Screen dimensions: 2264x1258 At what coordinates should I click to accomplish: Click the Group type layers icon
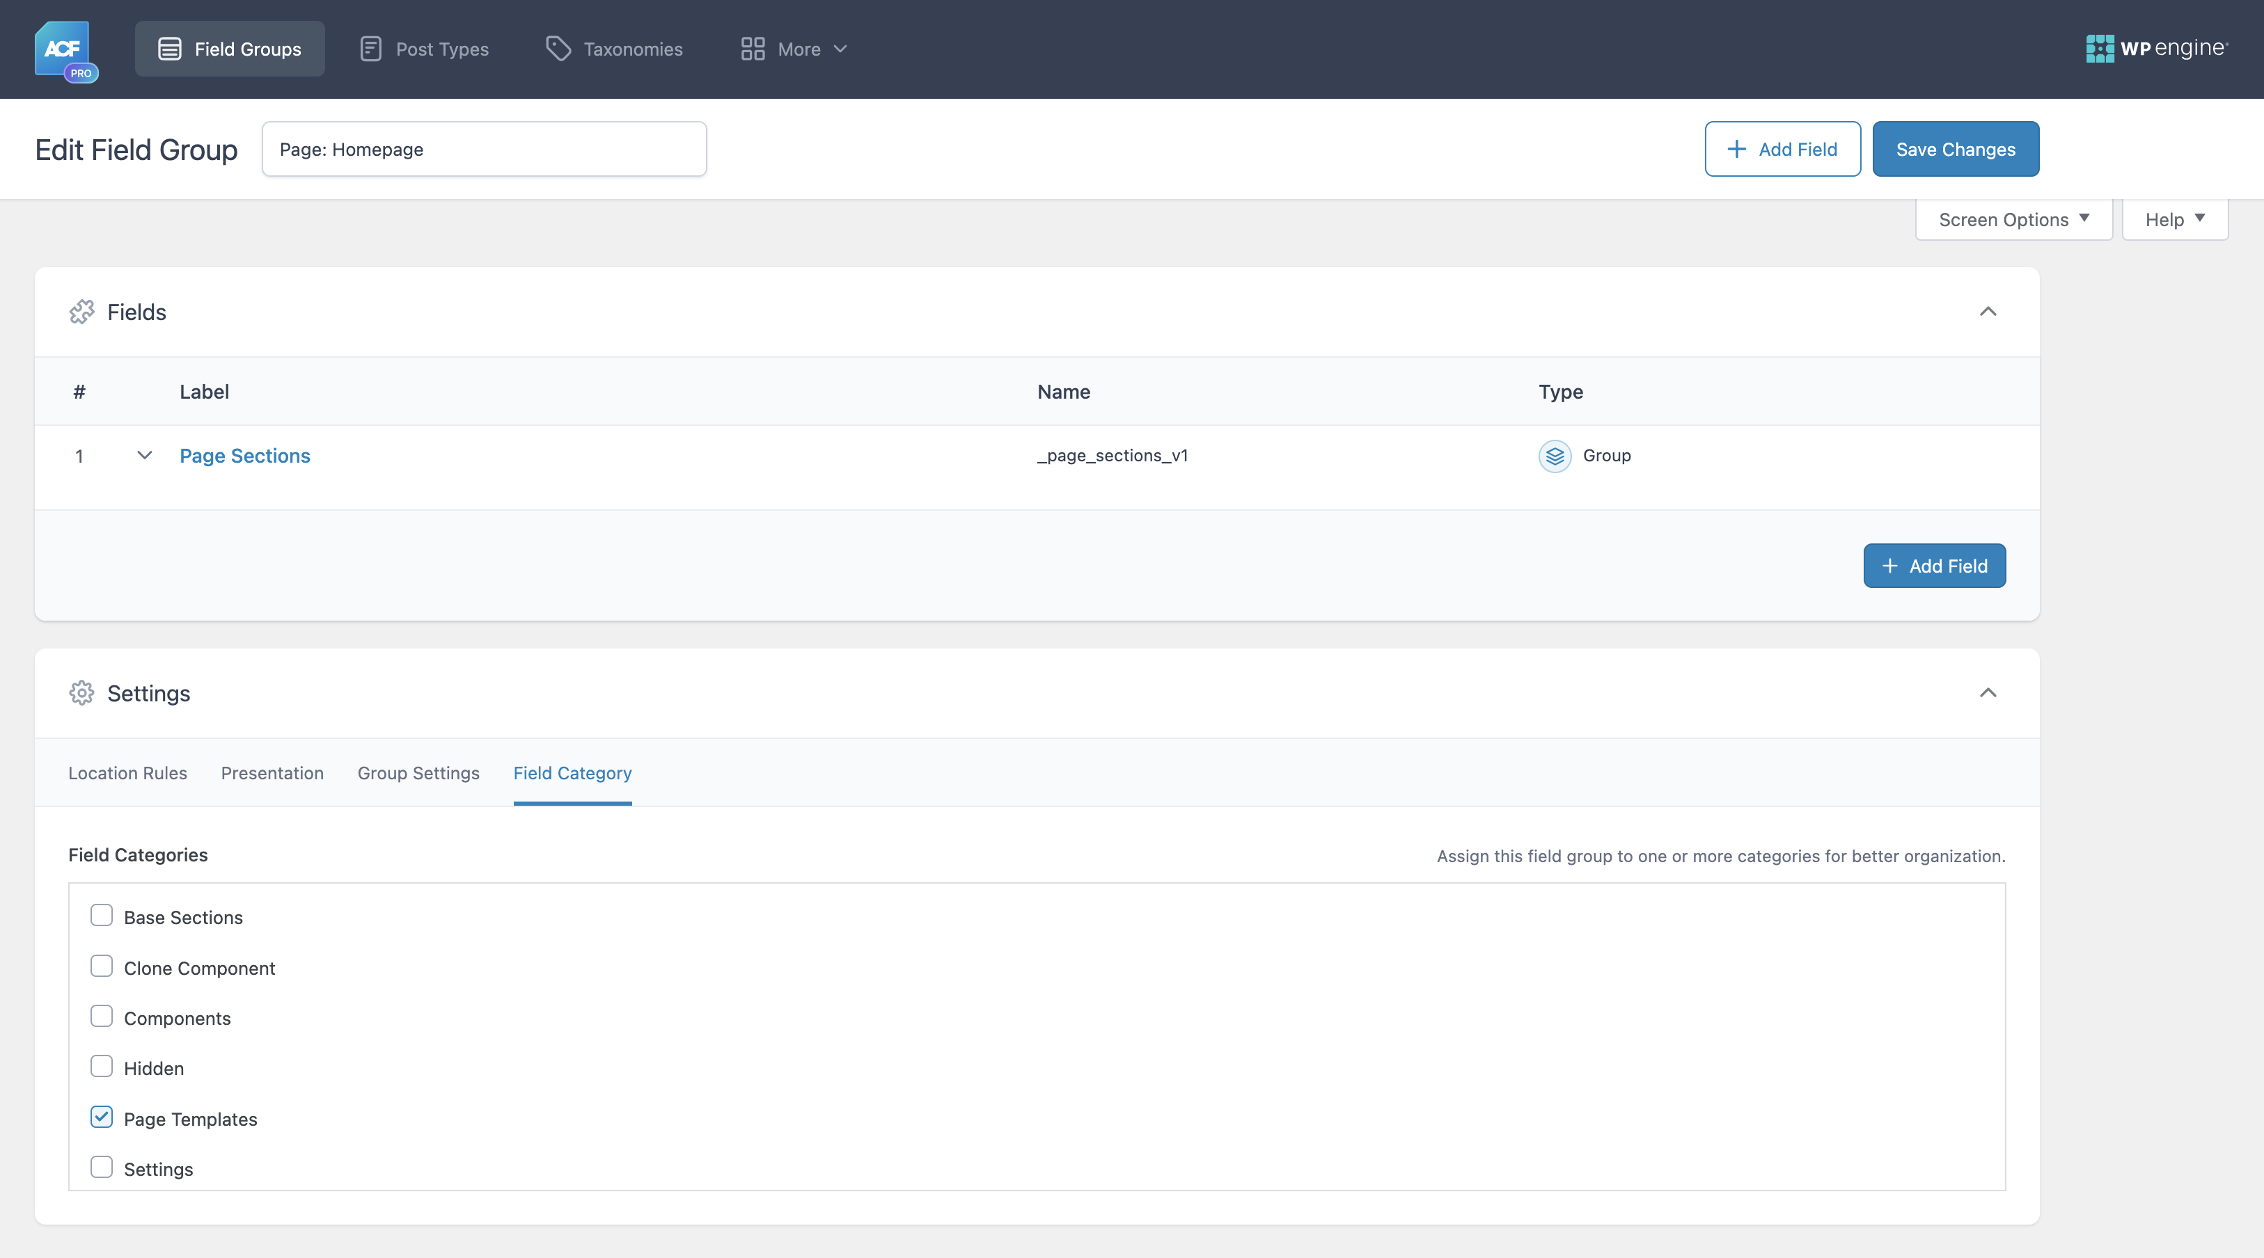1555,456
